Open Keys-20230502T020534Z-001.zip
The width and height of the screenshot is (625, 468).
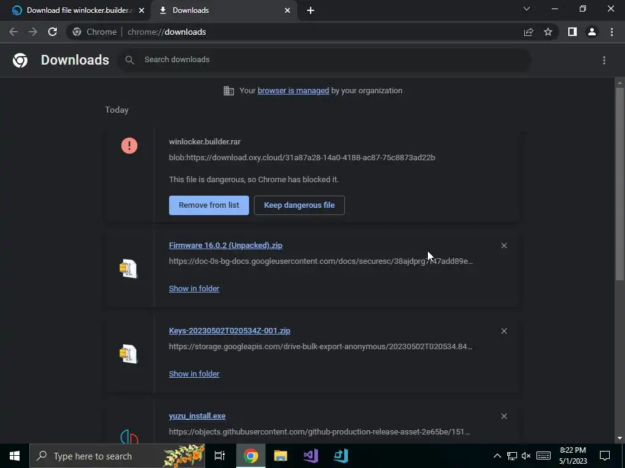point(229,331)
